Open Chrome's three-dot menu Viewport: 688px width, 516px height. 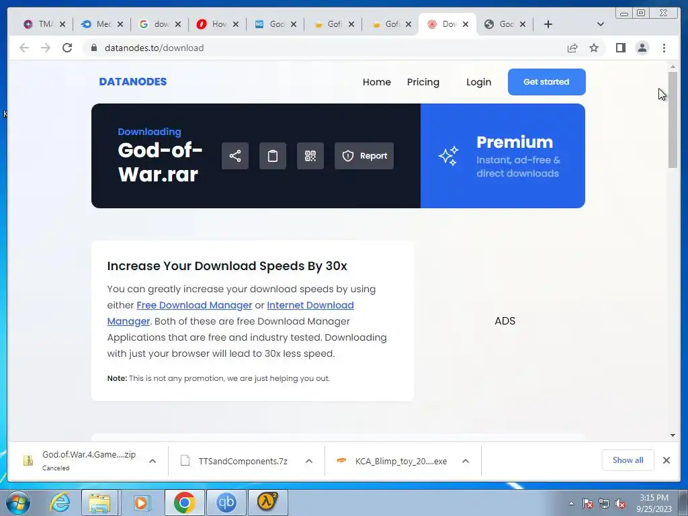(664, 48)
